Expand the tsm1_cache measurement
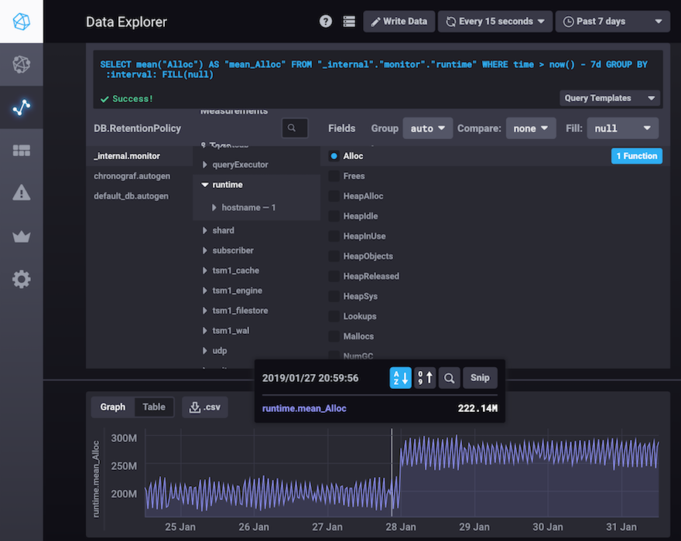Image resolution: width=681 pixels, height=541 pixels. point(235,270)
